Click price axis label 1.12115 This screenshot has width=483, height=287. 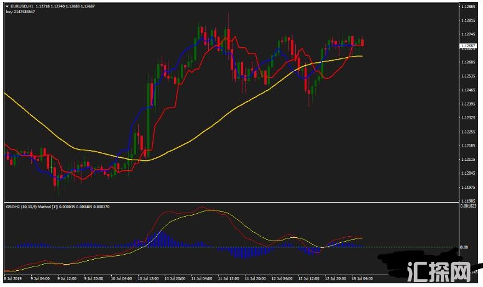(468, 160)
